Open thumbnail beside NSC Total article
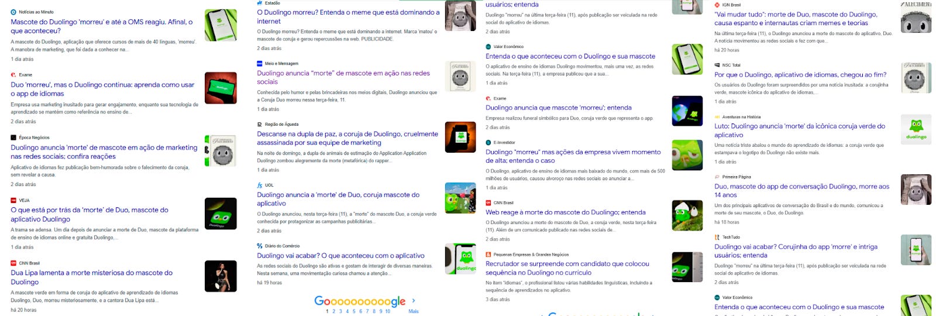This screenshot has height=316, width=936. tap(916, 78)
